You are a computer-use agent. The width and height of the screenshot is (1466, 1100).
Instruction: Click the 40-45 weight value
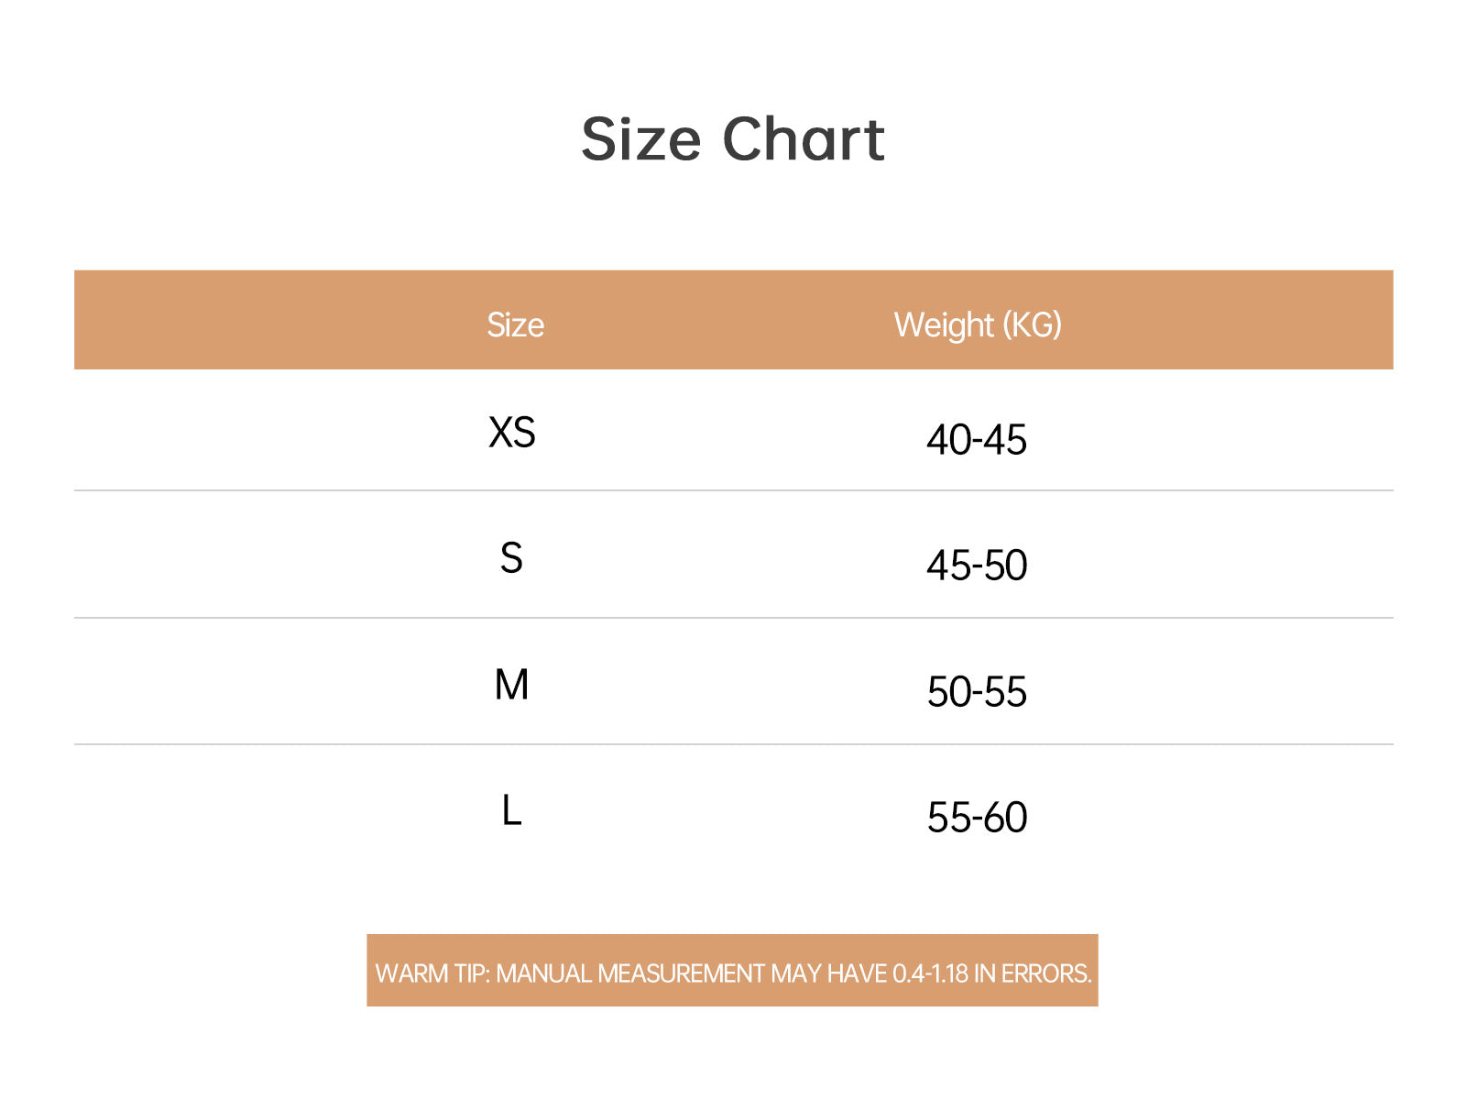tap(977, 440)
